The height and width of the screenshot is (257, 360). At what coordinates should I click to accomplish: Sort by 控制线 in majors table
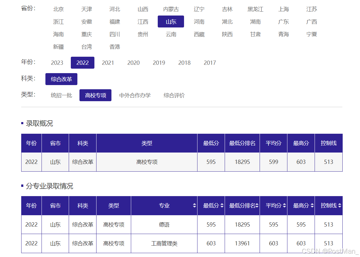click(x=340, y=206)
